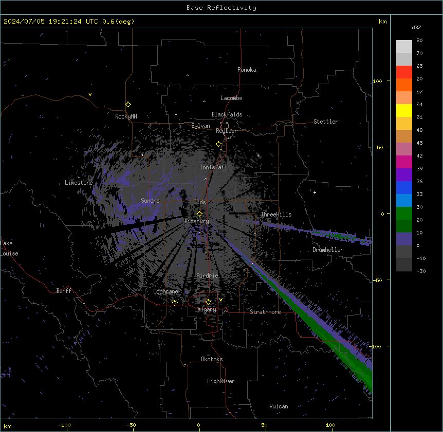Click the ThreeHills label

276,214
